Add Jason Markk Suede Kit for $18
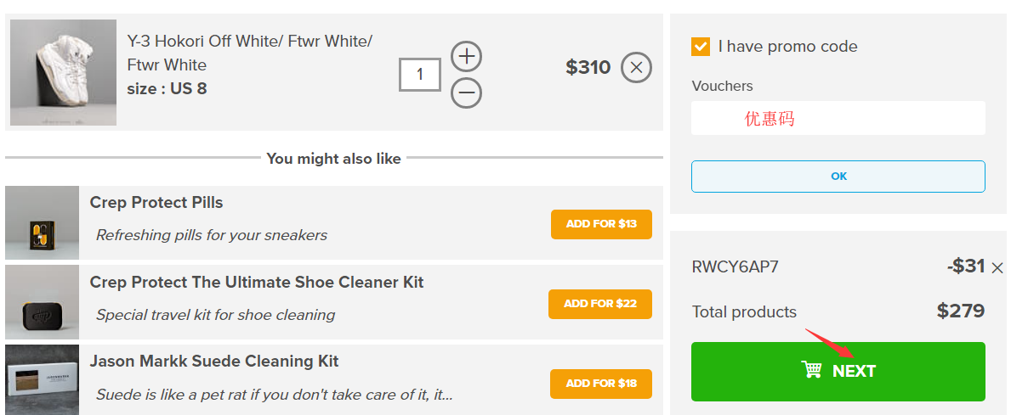The image size is (1011, 415). pos(600,384)
